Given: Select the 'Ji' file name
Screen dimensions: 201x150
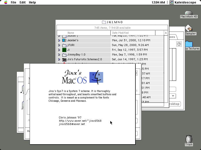Looking at the screenshot, I should click(68, 50).
